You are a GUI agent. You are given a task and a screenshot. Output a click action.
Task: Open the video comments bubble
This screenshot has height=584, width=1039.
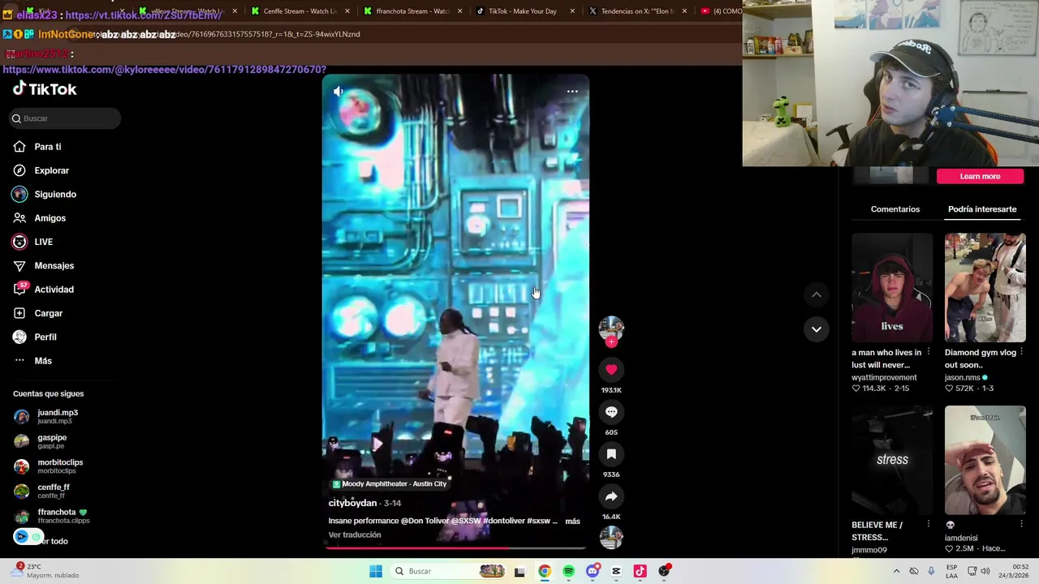point(611,412)
